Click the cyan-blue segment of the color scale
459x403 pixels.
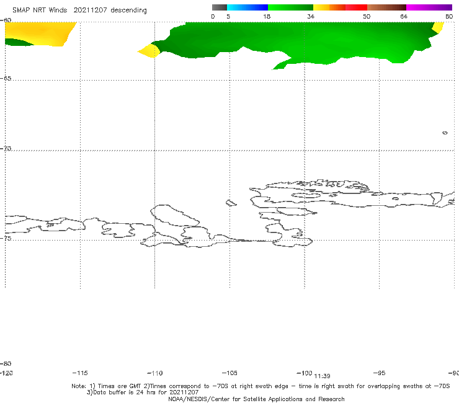pyautogui.click(x=247, y=7)
